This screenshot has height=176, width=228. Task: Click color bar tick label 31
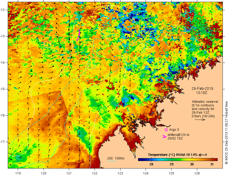(x=212, y=164)
